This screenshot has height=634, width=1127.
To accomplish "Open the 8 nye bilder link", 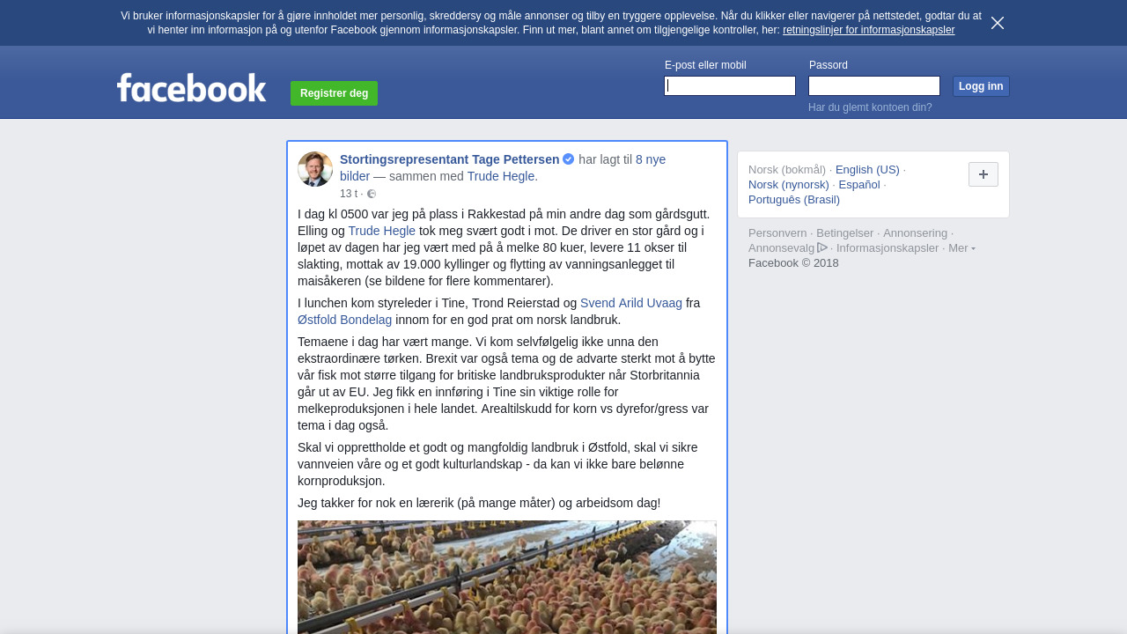I will click(x=503, y=167).
